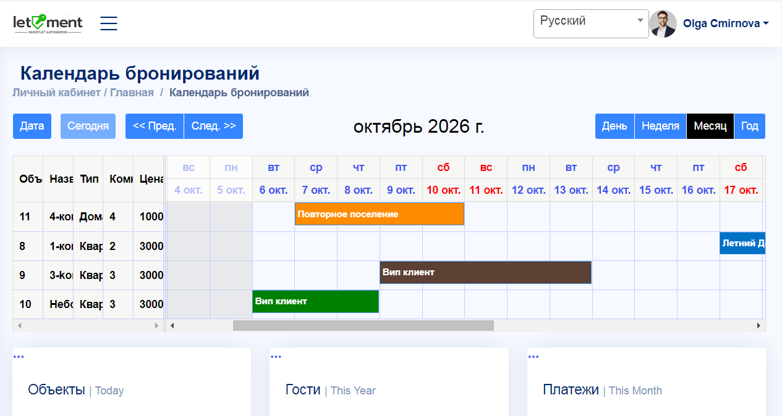Click the Дата button
782x416 pixels.
[x=32, y=126]
